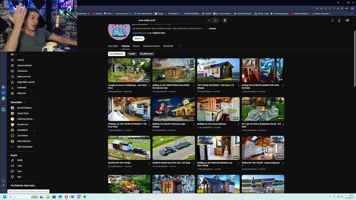The width and height of the screenshot is (356, 200).
Task: Open TINY HOUSE ON WHEELS 500 Days thumbnail
Action: (218, 70)
